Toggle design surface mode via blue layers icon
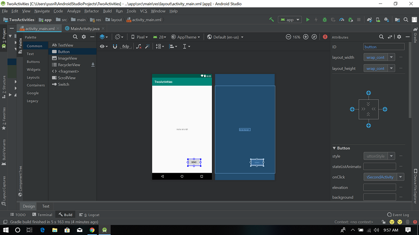 102,37
